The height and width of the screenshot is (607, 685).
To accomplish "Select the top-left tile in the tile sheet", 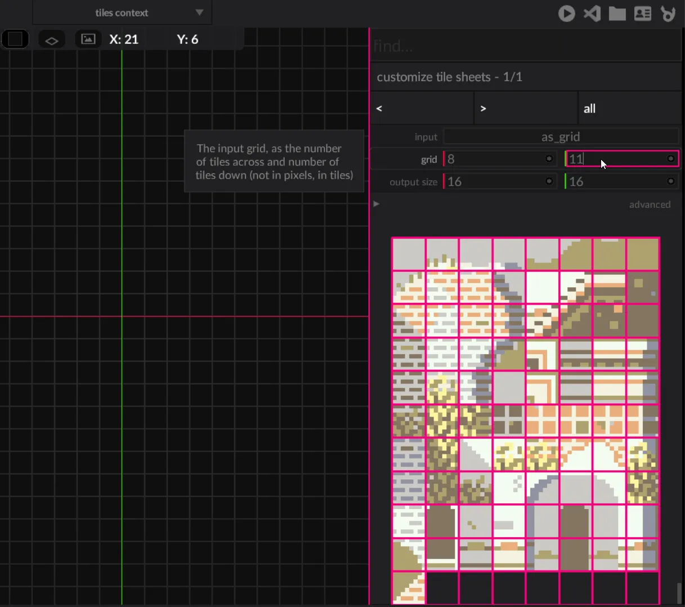I will [x=409, y=254].
